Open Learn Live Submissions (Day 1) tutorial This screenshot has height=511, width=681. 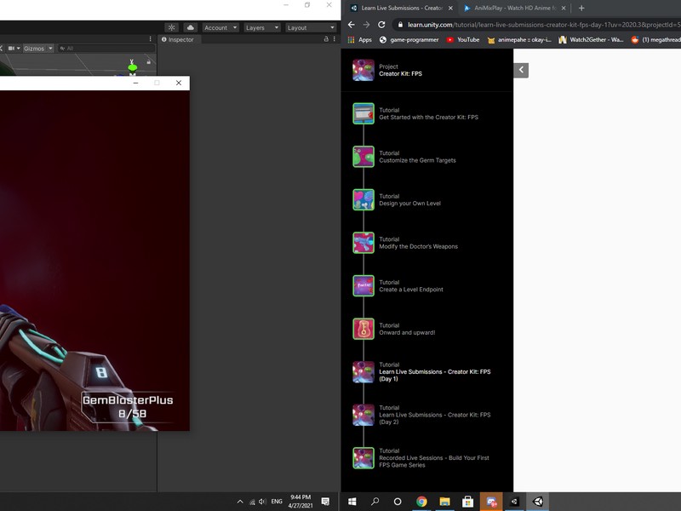click(435, 375)
